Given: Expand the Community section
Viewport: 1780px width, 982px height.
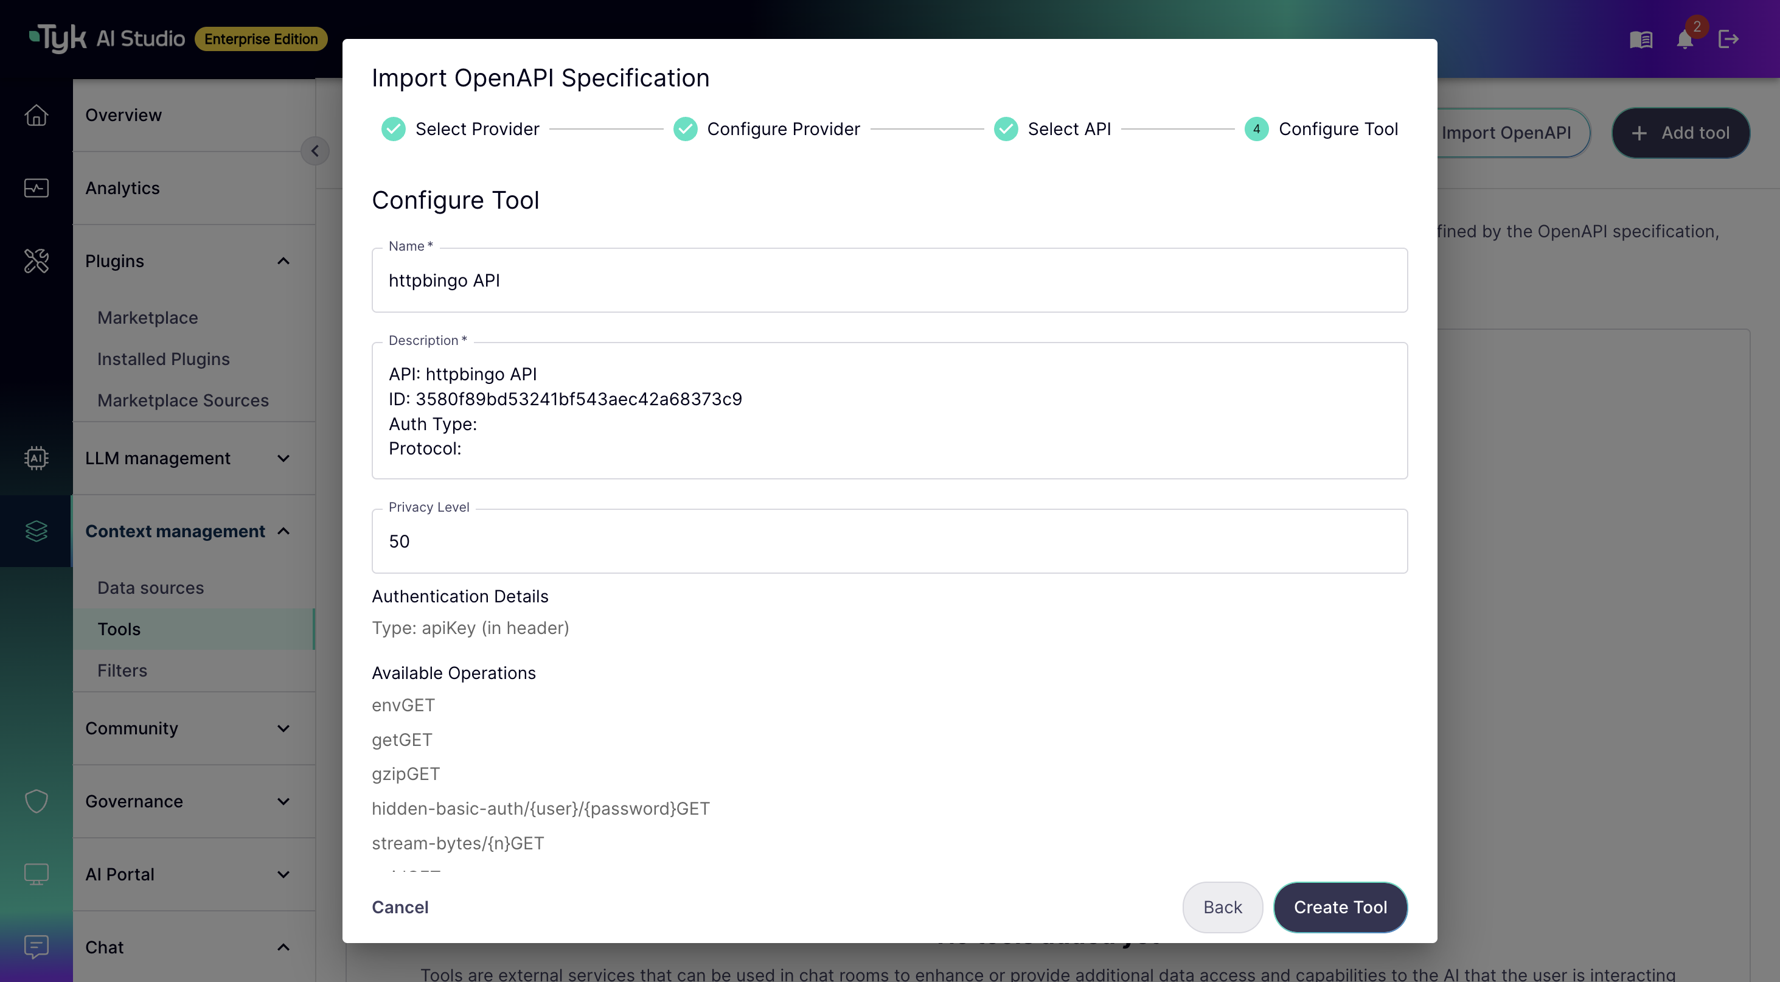Looking at the screenshot, I should (283, 728).
